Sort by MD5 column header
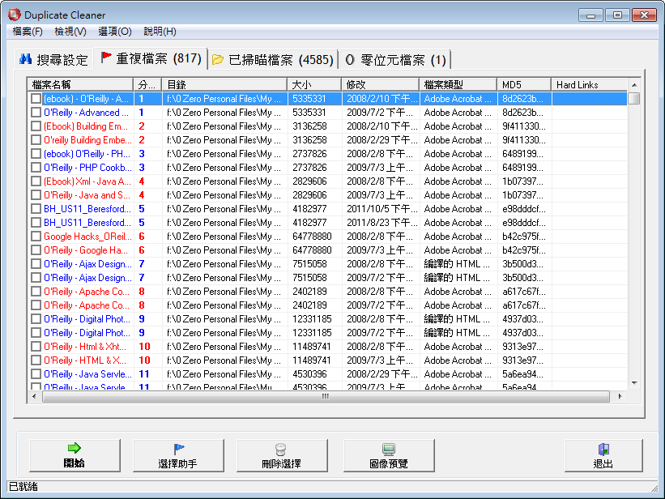This screenshot has height=499, width=665. [x=524, y=84]
